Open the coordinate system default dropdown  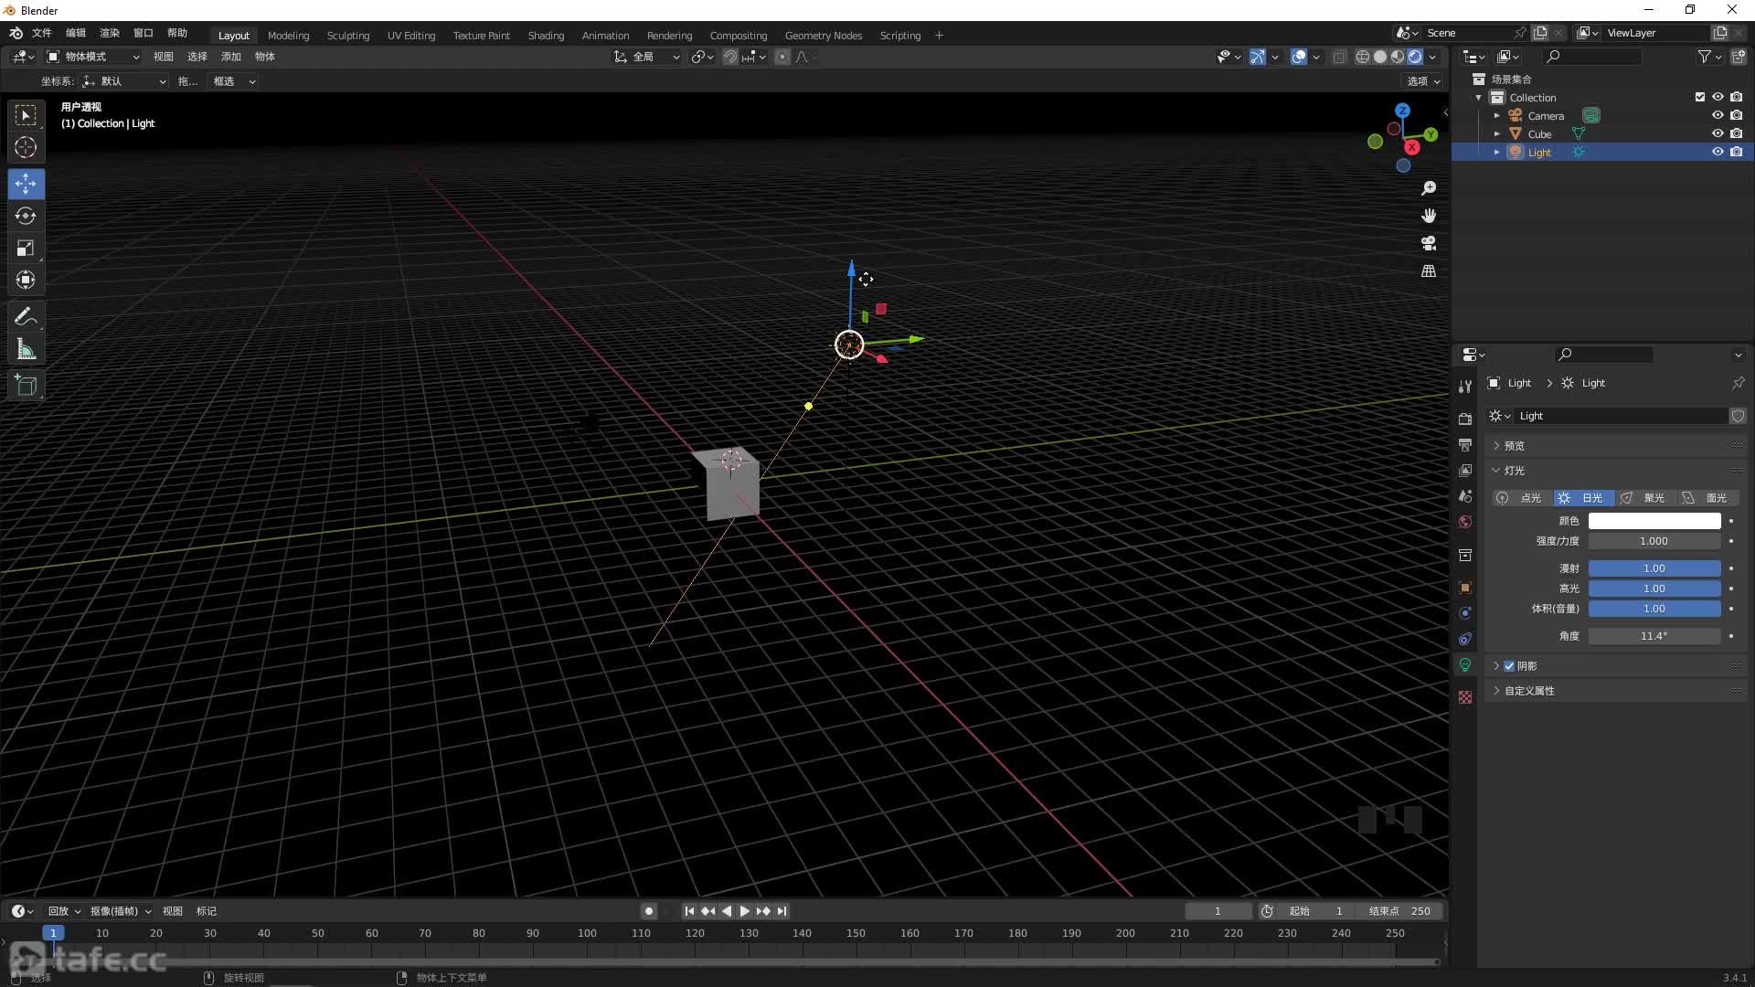pos(123,81)
